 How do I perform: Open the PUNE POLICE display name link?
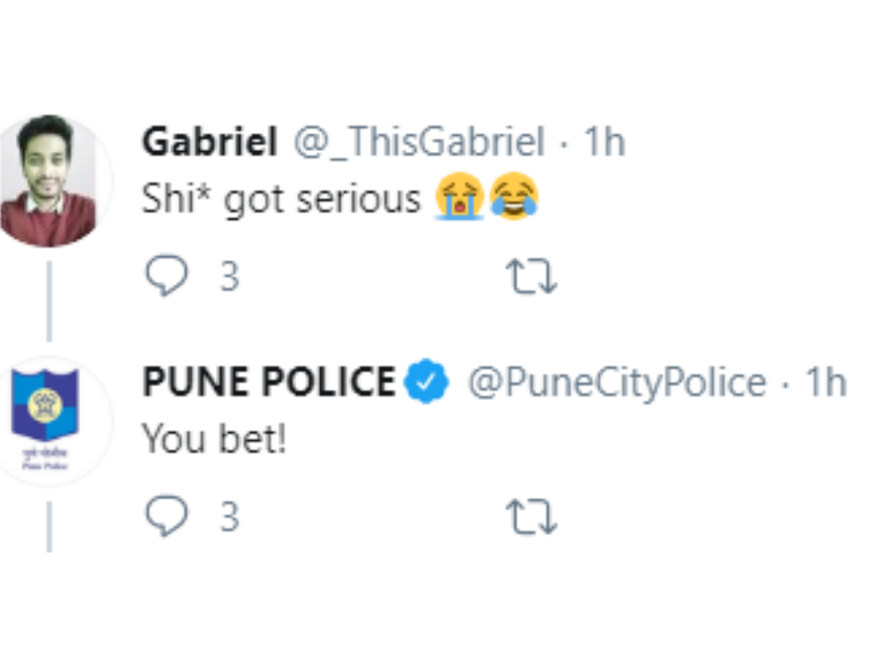(269, 382)
